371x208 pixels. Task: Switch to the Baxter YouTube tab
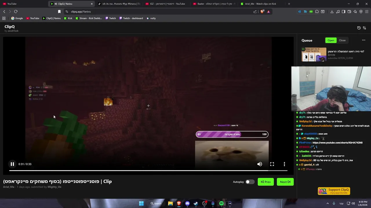(214, 4)
